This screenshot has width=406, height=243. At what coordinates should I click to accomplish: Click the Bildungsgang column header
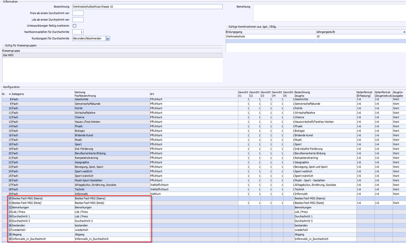click(270, 32)
